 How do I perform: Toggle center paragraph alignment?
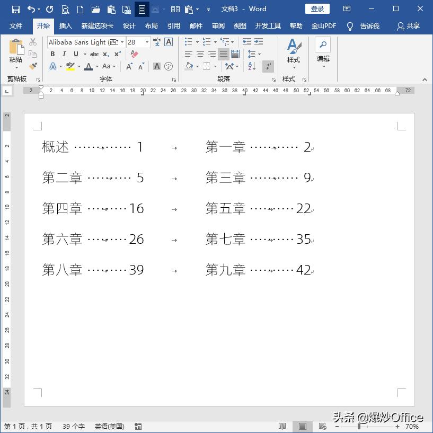[201, 54]
